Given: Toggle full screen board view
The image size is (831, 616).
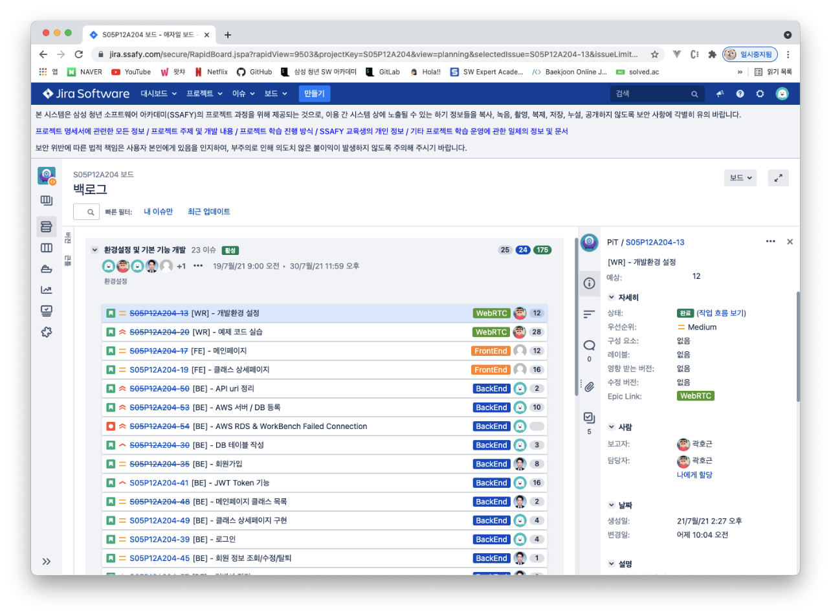Looking at the screenshot, I should (778, 178).
